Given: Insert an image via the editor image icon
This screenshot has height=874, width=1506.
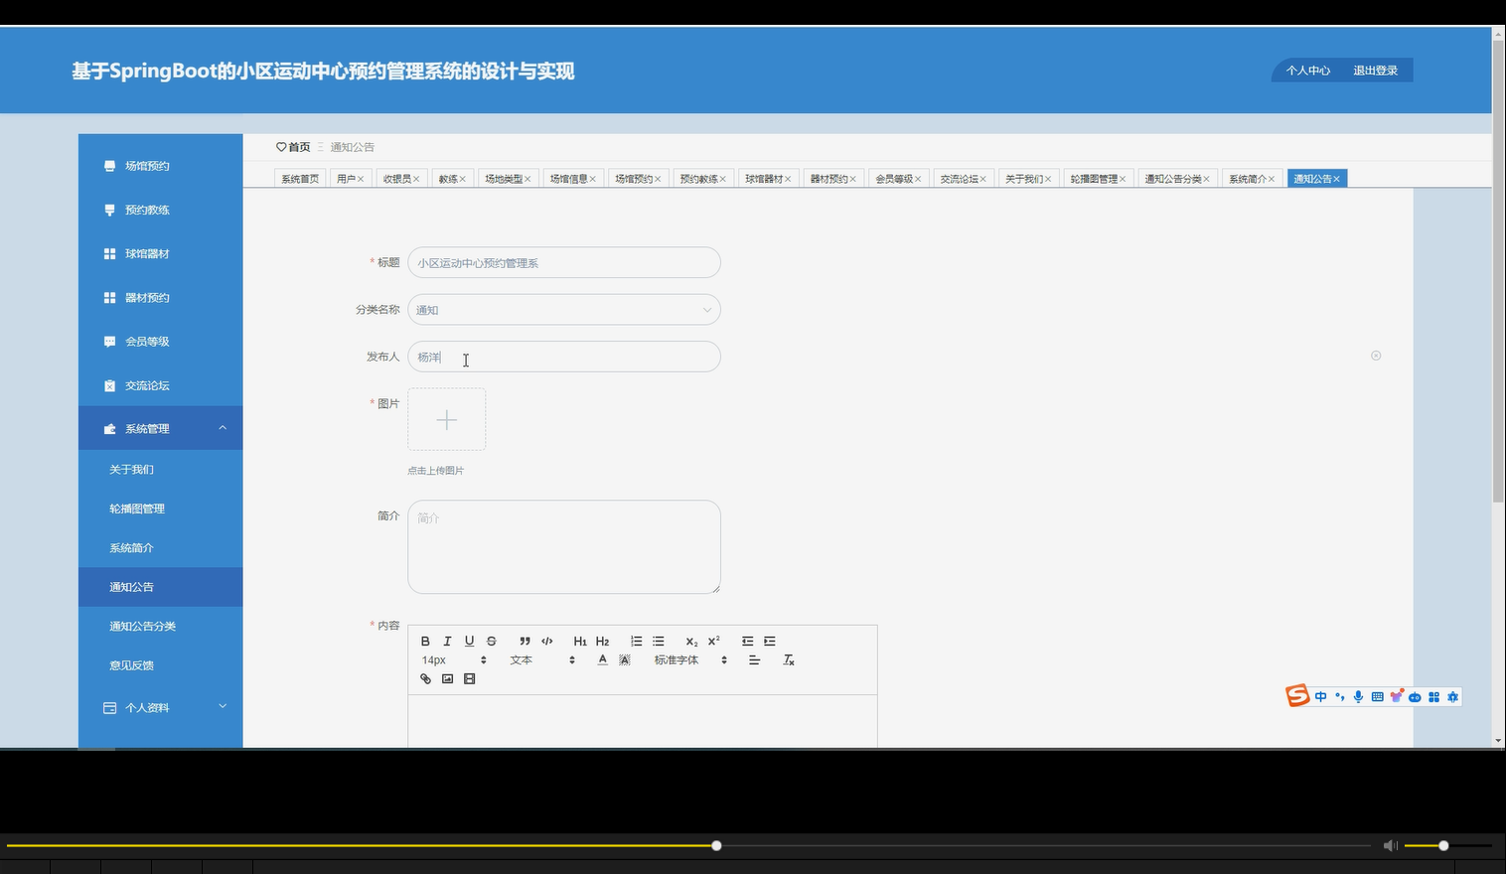Looking at the screenshot, I should 447,678.
